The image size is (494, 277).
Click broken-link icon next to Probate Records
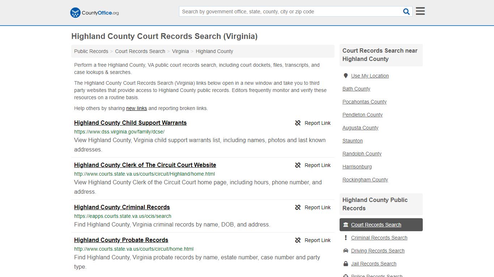click(x=298, y=240)
